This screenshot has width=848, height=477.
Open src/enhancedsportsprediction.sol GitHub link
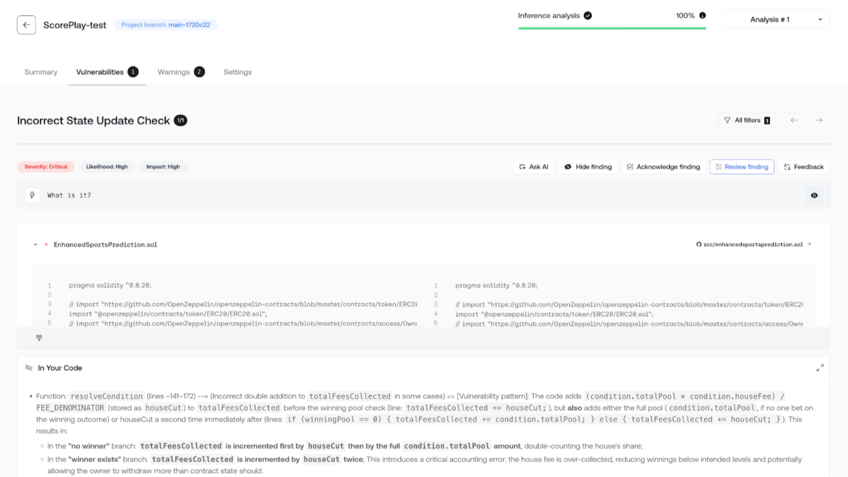[753, 244]
